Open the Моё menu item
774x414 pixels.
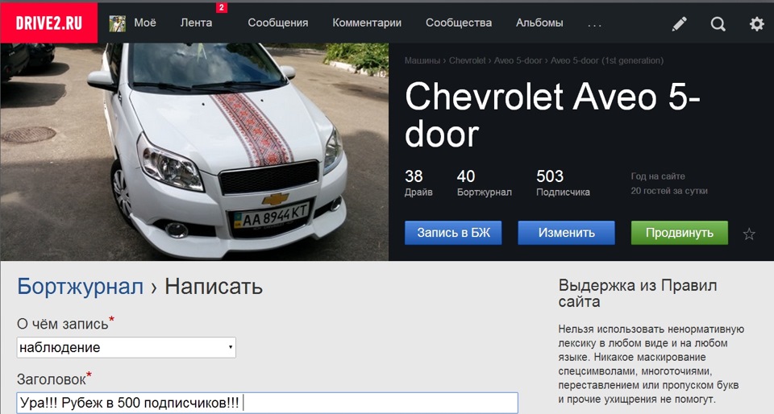click(x=145, y=23)
